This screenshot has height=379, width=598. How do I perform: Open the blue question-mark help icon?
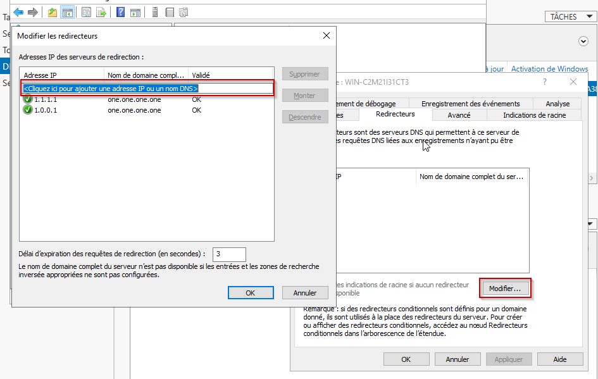coord(120,13)
